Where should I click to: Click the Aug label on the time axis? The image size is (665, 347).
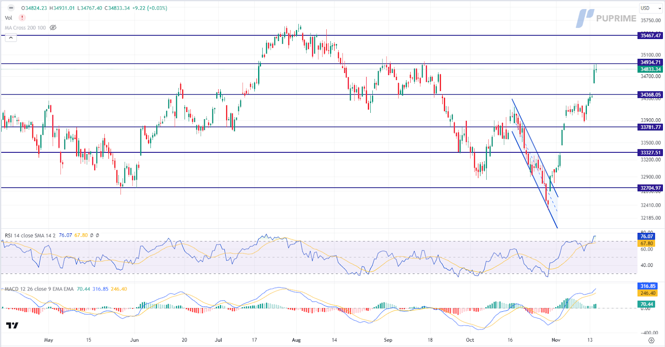click(x=296, y=340)
